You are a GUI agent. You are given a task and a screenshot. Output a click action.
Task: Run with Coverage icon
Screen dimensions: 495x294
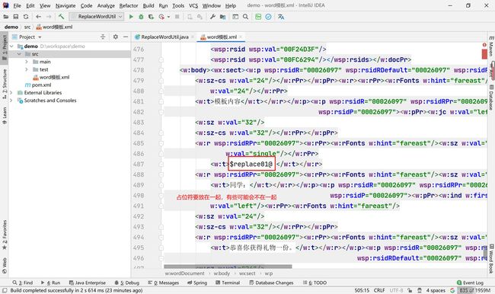click(152, 17)
